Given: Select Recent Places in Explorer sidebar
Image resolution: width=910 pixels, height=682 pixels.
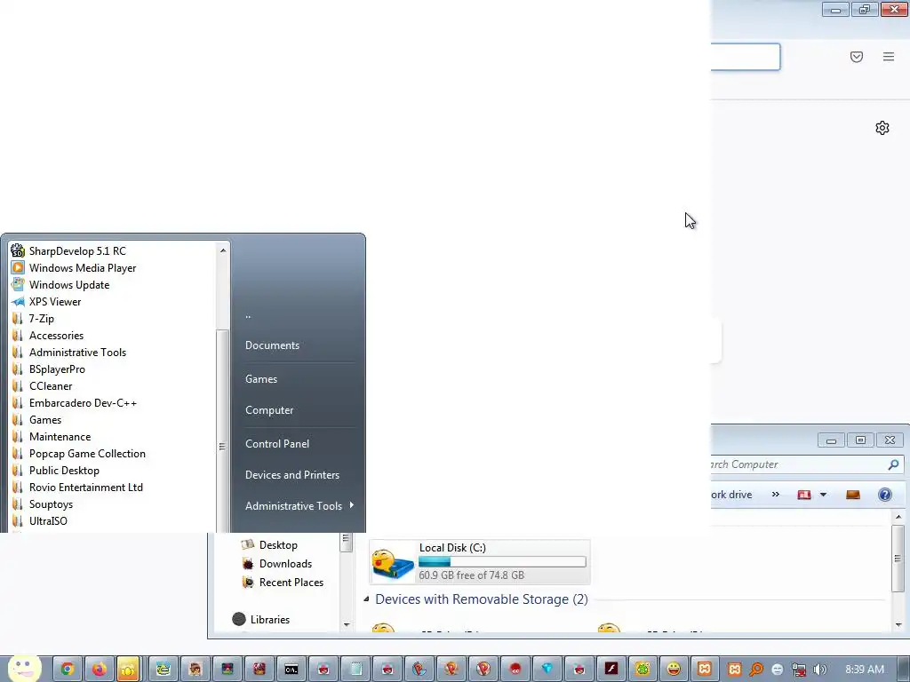Looking at the screenshot, I should (283, 583).
